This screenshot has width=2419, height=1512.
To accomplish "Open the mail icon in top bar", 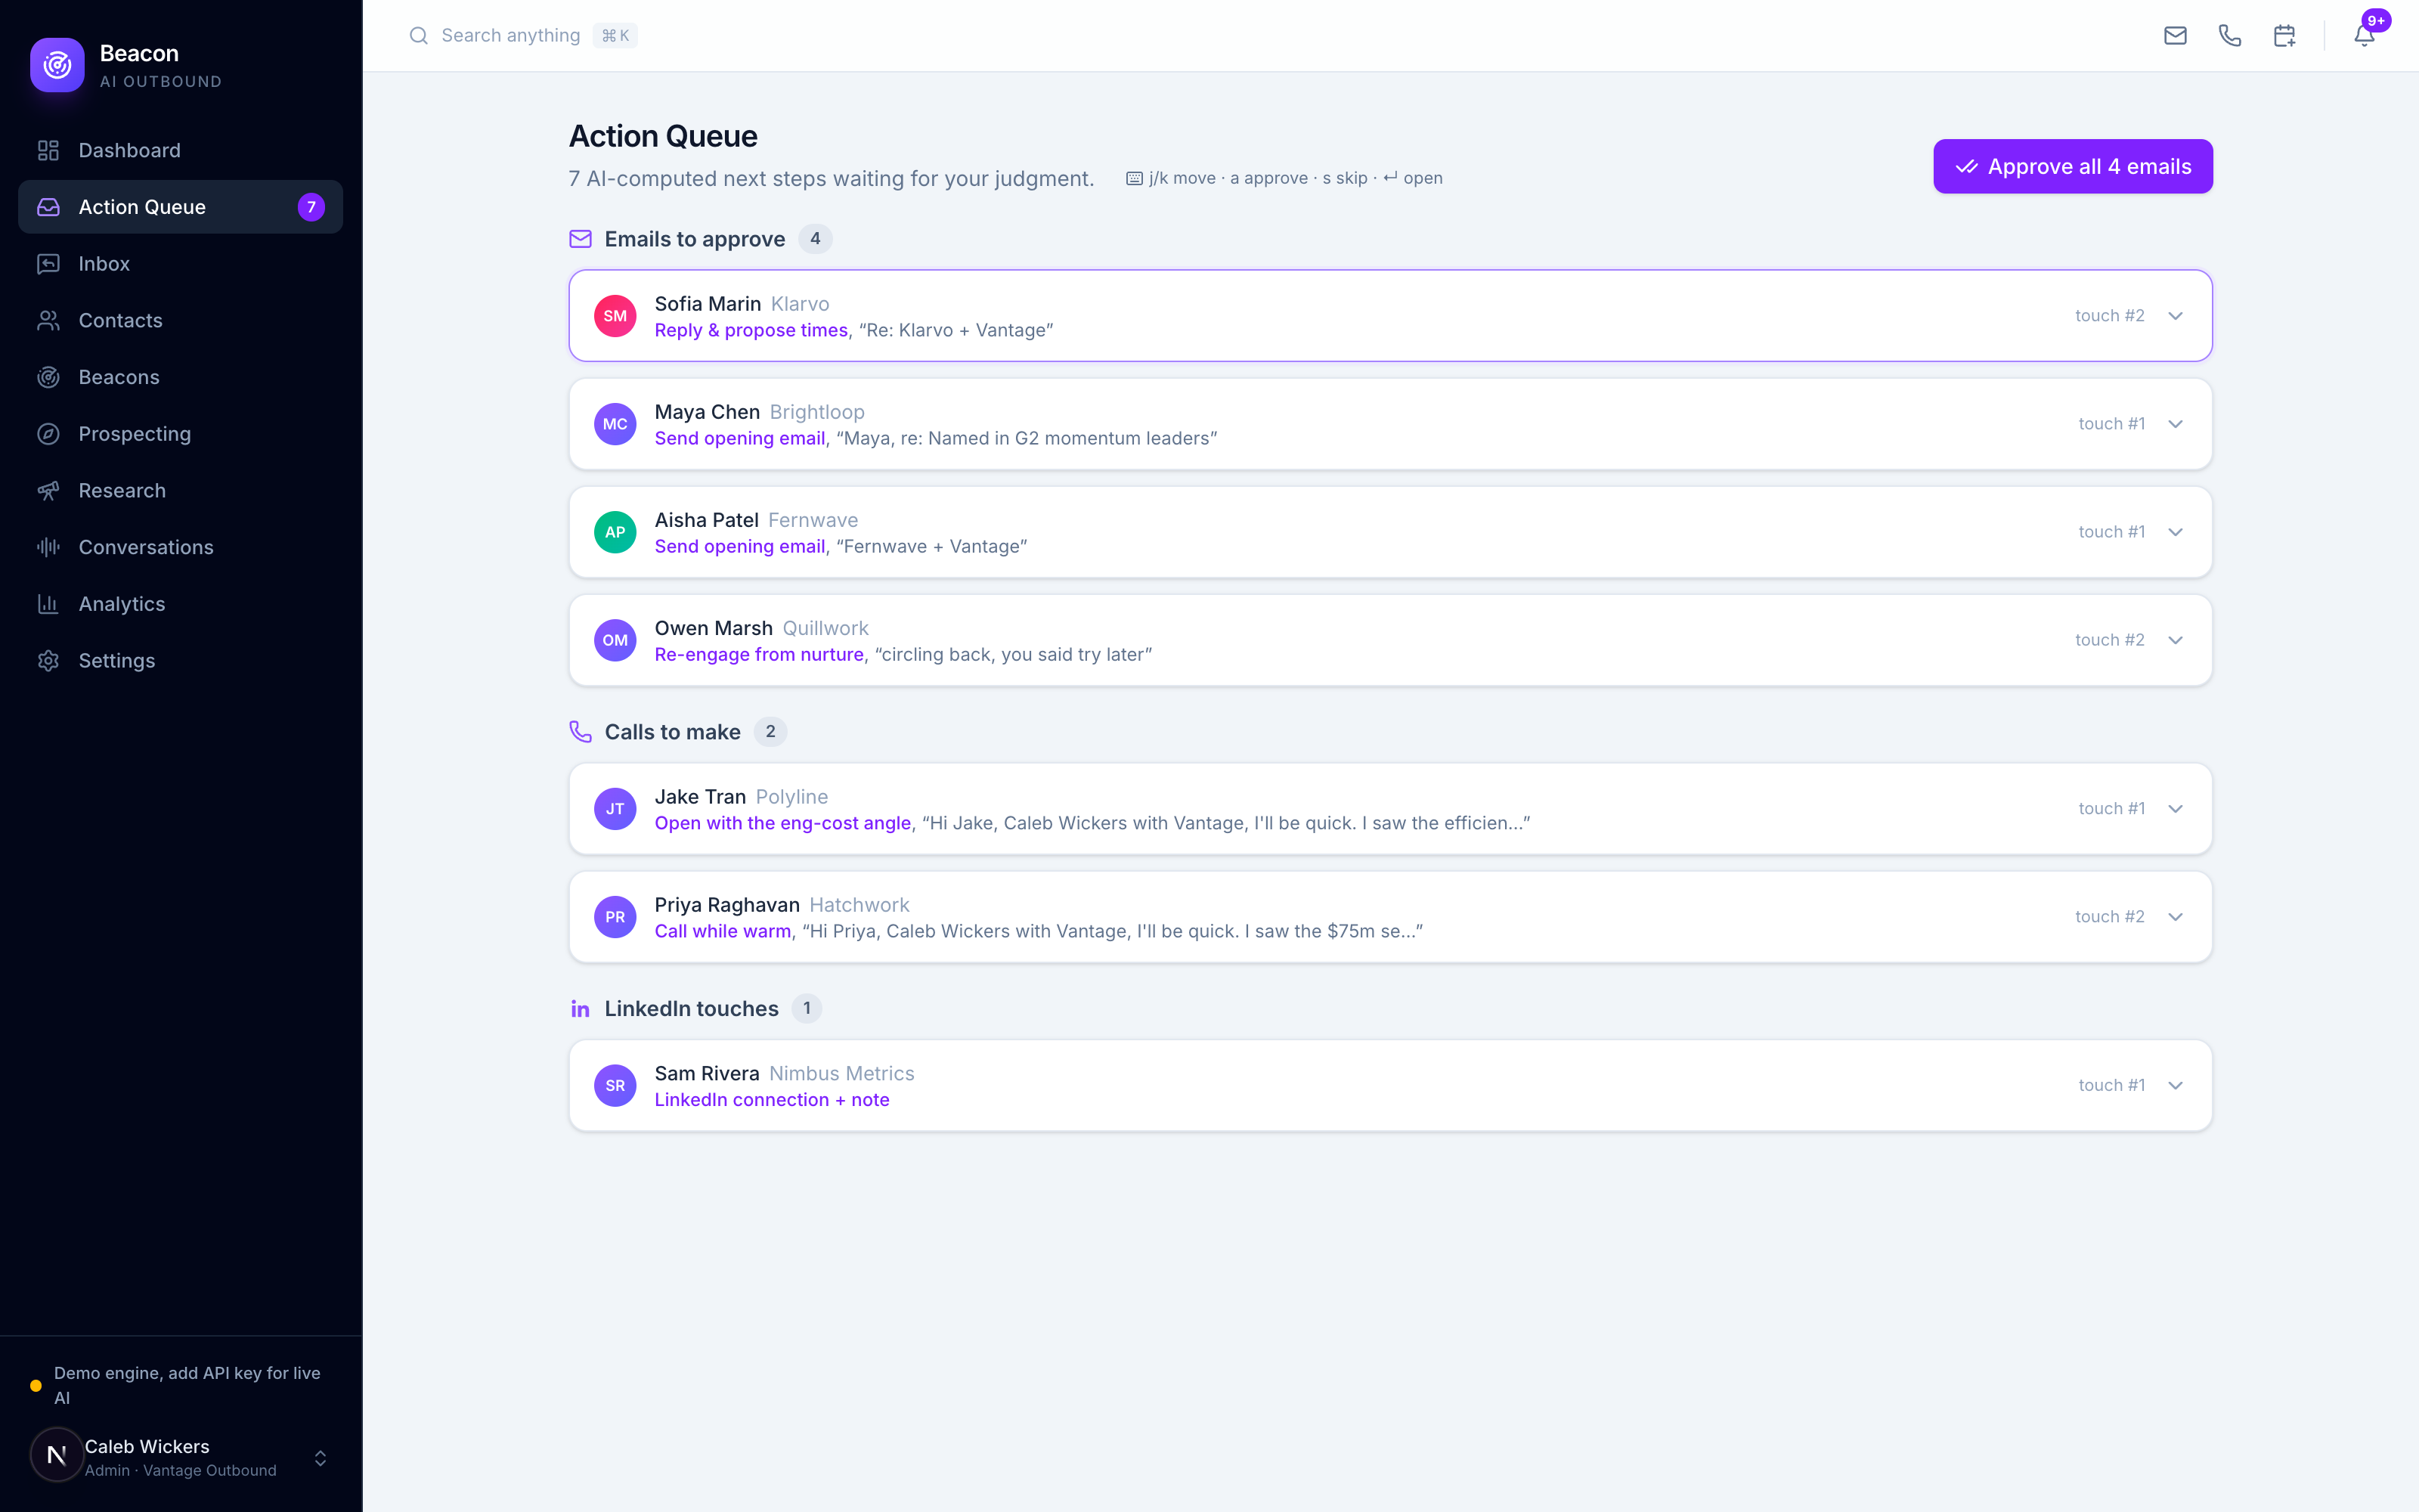I will click(2175, 36).
